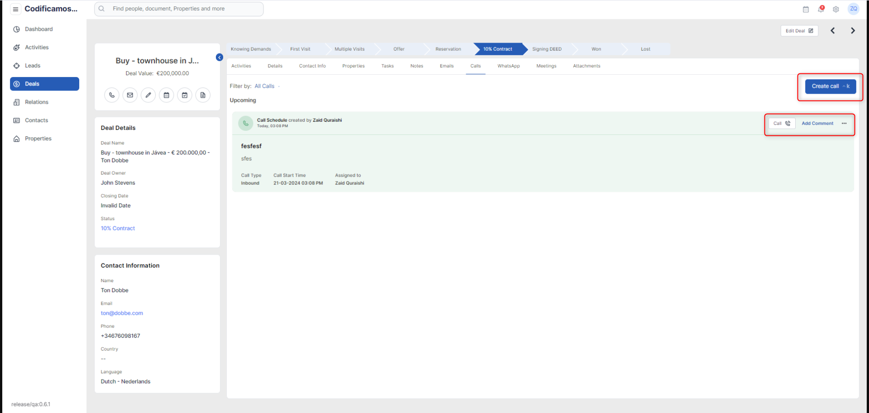Click the phone call quick-action icon
The height and width of the screenshot is (413, 869).
tap(112, 95)
